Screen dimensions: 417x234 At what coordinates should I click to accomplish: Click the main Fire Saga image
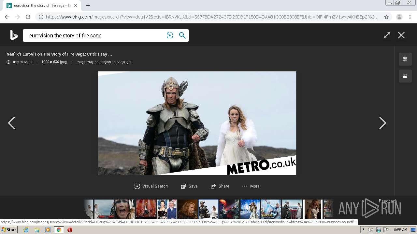tap(197, 123)
